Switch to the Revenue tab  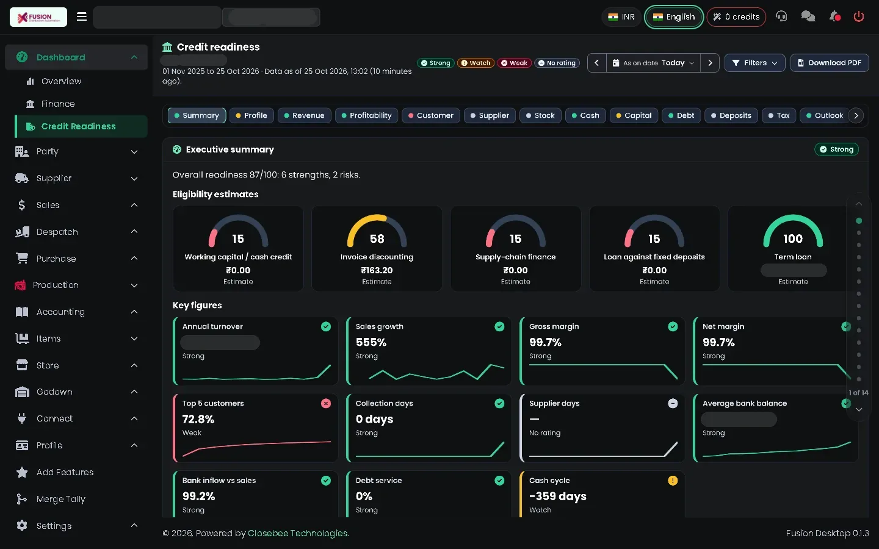[305, 115]
